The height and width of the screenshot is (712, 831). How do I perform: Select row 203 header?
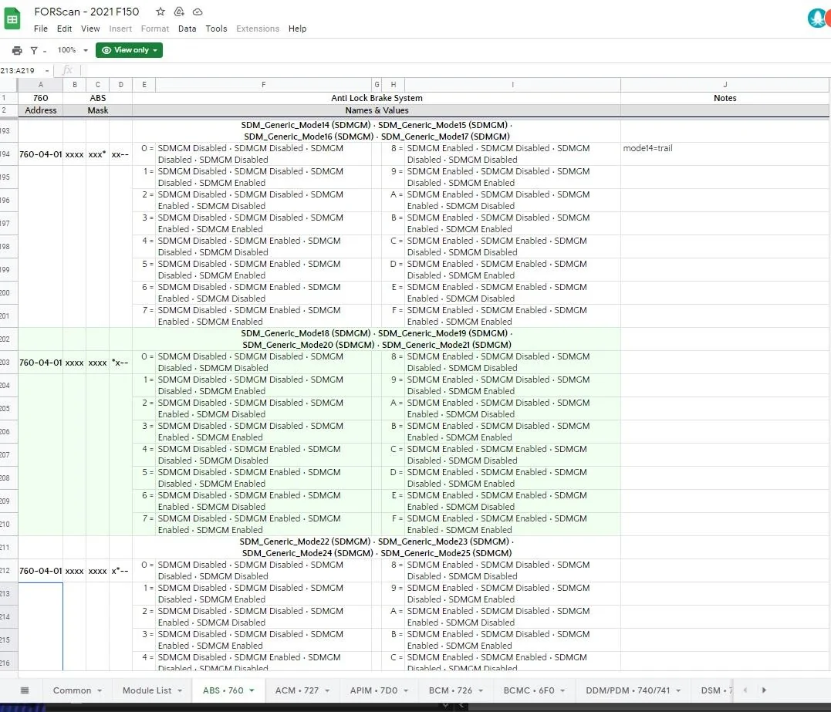(x=8, y=363)
